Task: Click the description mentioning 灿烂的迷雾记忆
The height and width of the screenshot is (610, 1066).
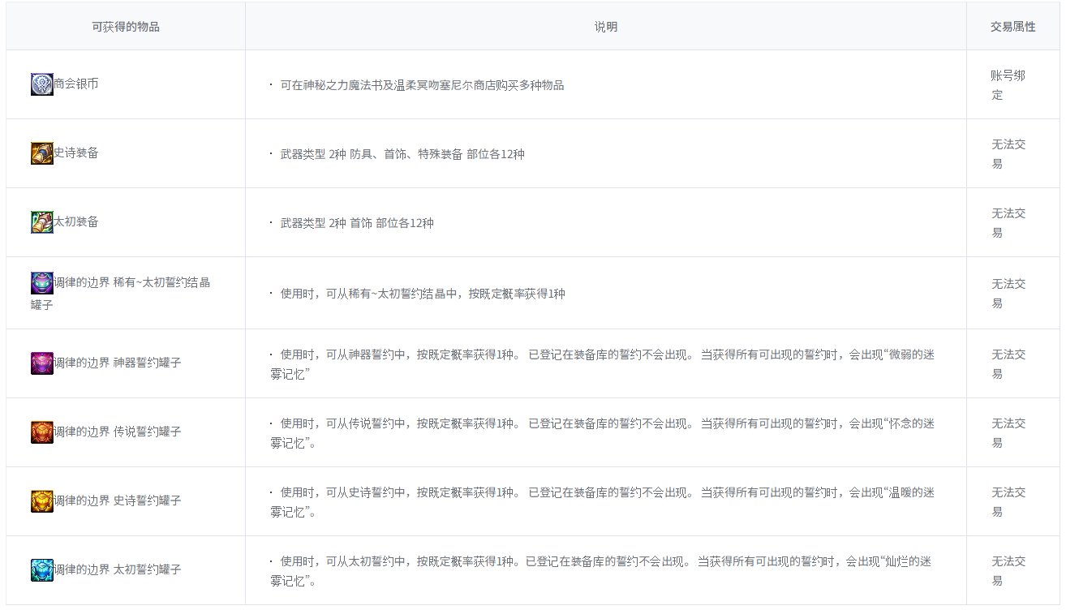Action: [601, 570]
